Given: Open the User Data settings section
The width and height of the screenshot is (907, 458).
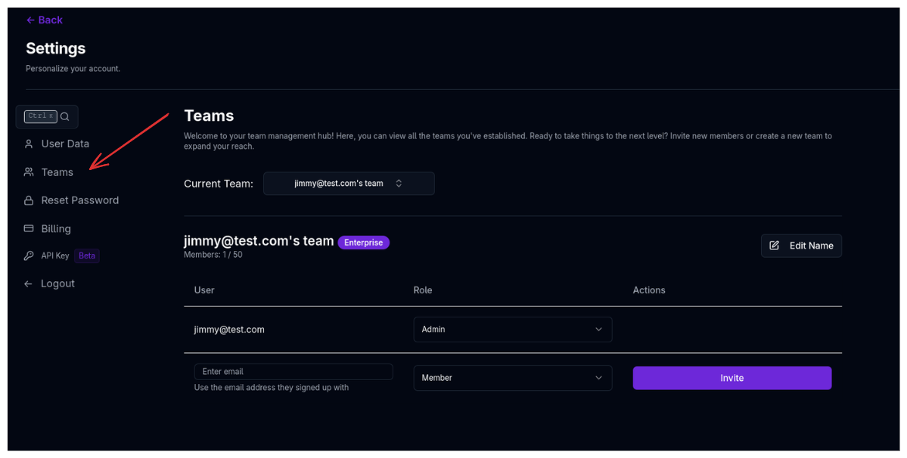Looking at the screenshot, I should click(65, 144).
